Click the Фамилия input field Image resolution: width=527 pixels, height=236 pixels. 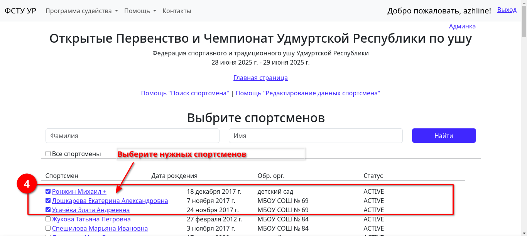(x=132, y=136)
